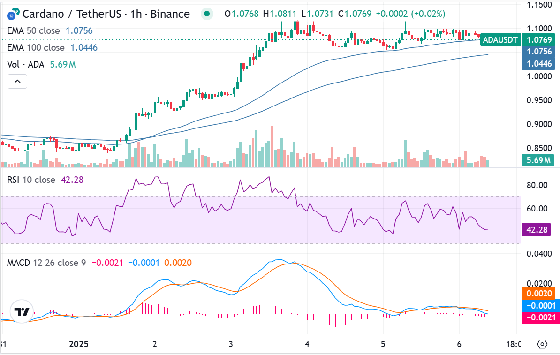Image resolution: width=560 pixels, height=355 pixels.
Task: Click the 60.00 RSI axis label
Action: click(x=537, y=208)
